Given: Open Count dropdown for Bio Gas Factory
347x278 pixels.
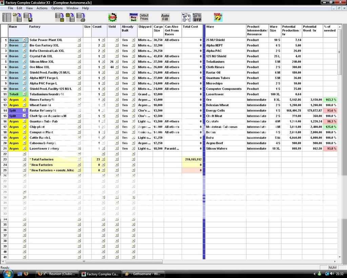Looking at the screenshot, I should coord(103,45).
